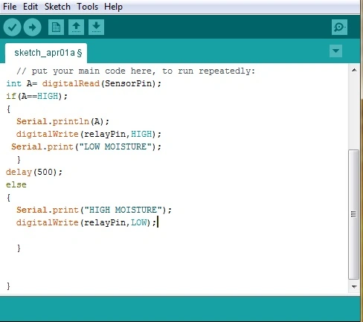Click the vertical scrollbar thumb
The height and width of the screenshot is (322, 363).
[354, 214]
